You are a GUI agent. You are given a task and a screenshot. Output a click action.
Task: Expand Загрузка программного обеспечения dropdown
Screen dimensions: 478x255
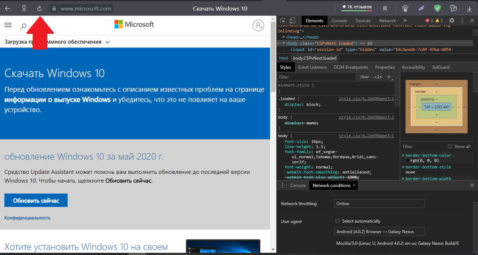(x=57, y=42)
